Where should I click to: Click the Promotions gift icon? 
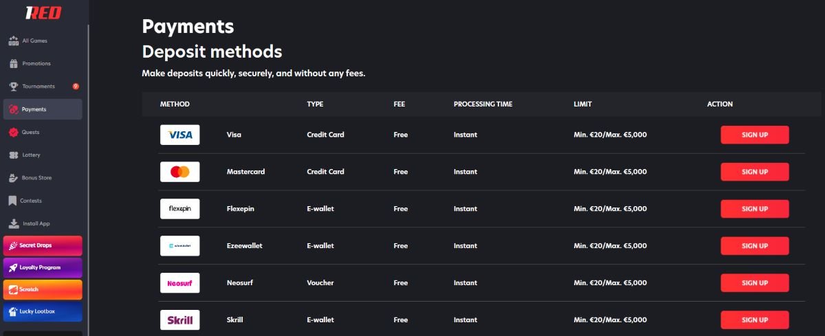pos(13,64)
